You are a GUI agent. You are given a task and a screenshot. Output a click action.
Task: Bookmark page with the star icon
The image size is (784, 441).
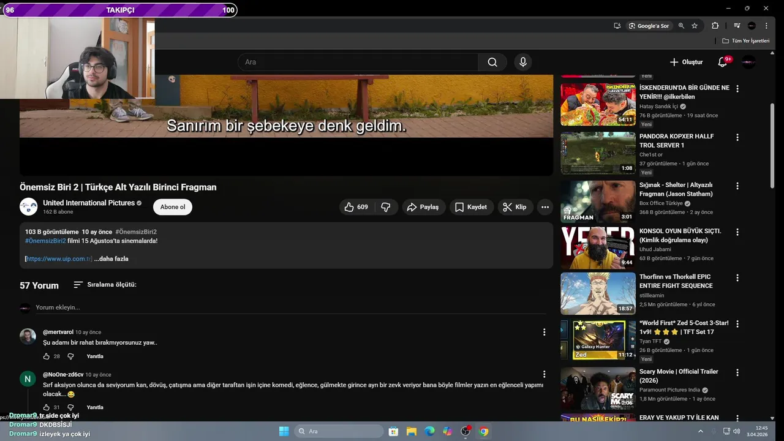point(695,26)
